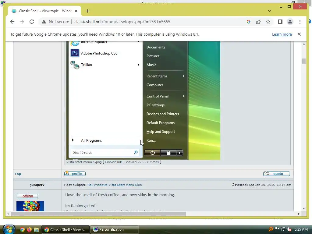Screen dimensions: 312x234
Task: Go back using the browser back arrow
Action: click(12, 22)
